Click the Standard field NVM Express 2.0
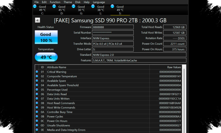 (139, 55)
